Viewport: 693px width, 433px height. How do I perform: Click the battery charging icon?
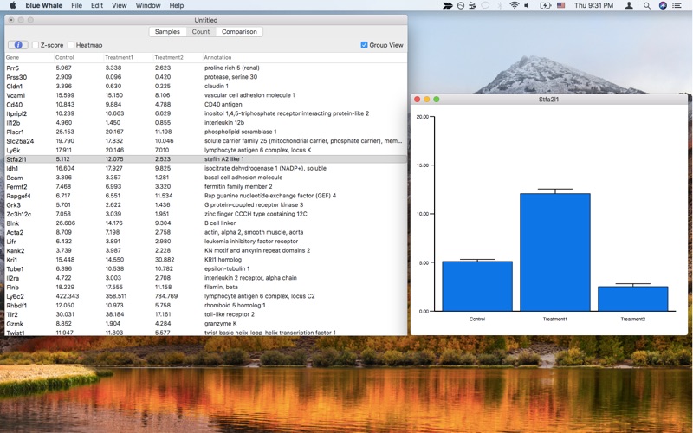click(546, 6)
